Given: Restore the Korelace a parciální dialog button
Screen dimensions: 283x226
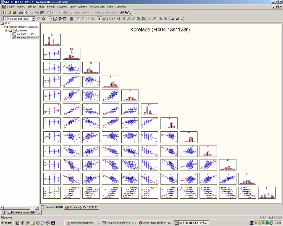Looking at the screenshot, I should (x=23, y=212).
